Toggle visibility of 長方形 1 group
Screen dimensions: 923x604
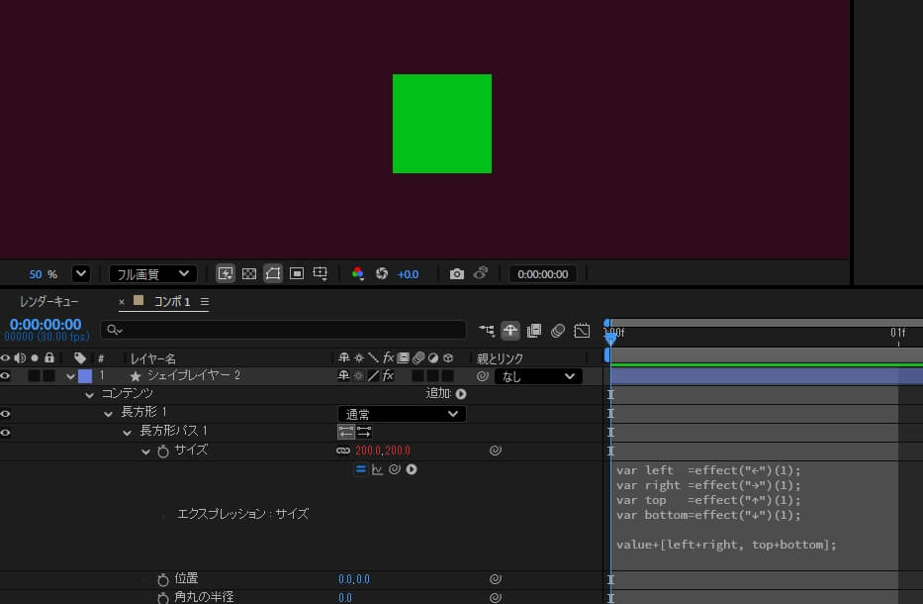[x=6, y=414]
